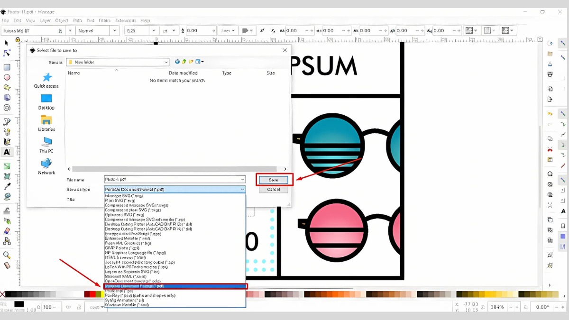Viewport: 569px width, 320px height.
Task: Click the Up one level folder icon
Action: click(184, 62)
